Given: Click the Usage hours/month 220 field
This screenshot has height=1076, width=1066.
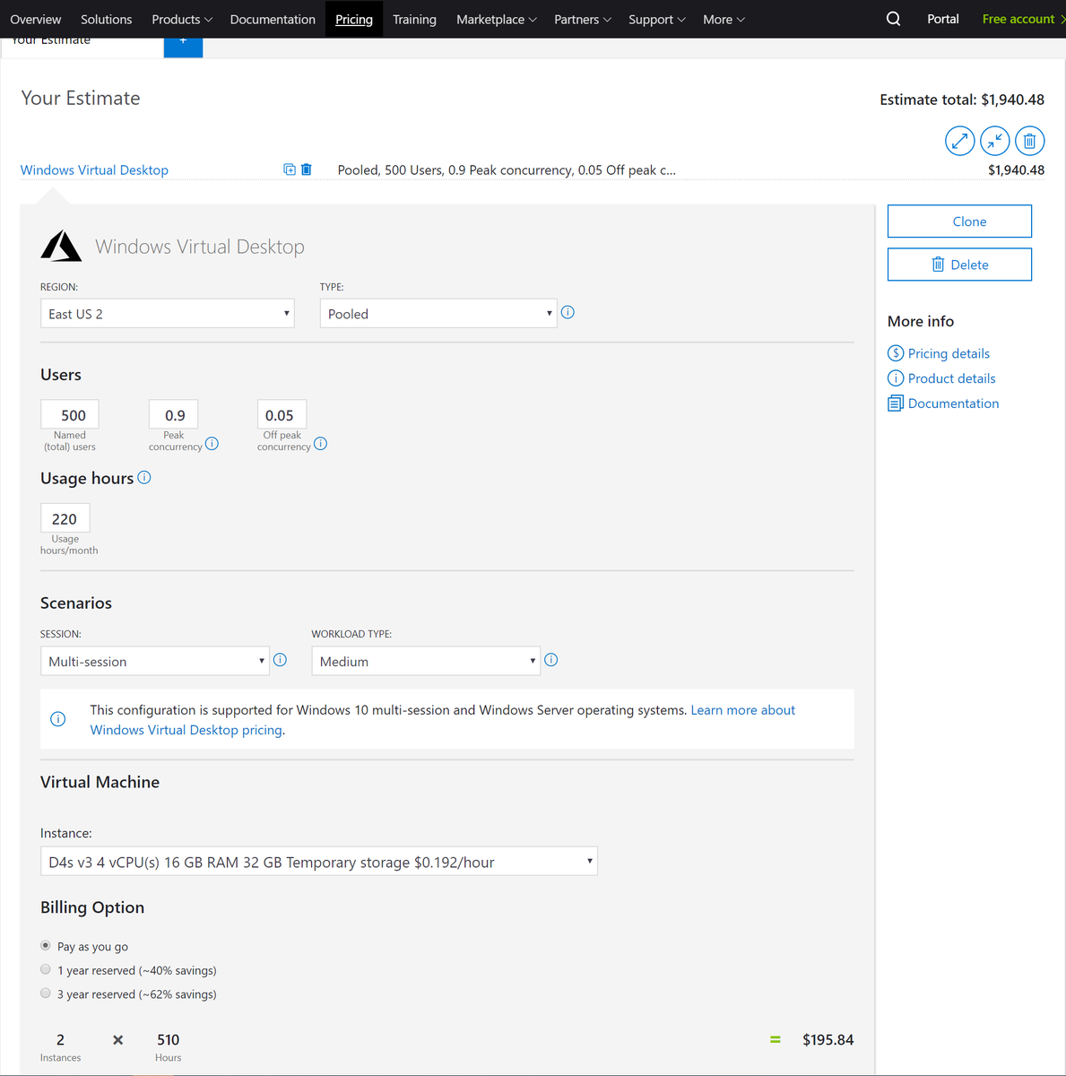Looking at the screenshot, I should tap(65, 518).
